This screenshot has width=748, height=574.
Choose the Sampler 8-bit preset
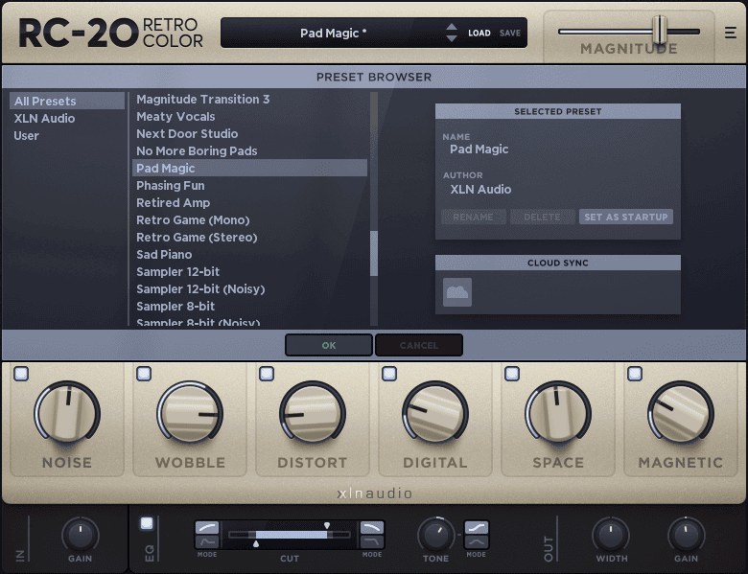pos(249,306)
